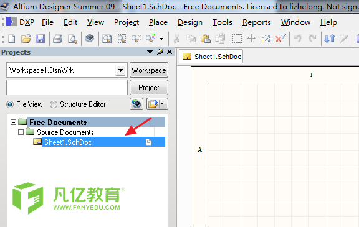Create a new document from toolbar

click(11, 39)
